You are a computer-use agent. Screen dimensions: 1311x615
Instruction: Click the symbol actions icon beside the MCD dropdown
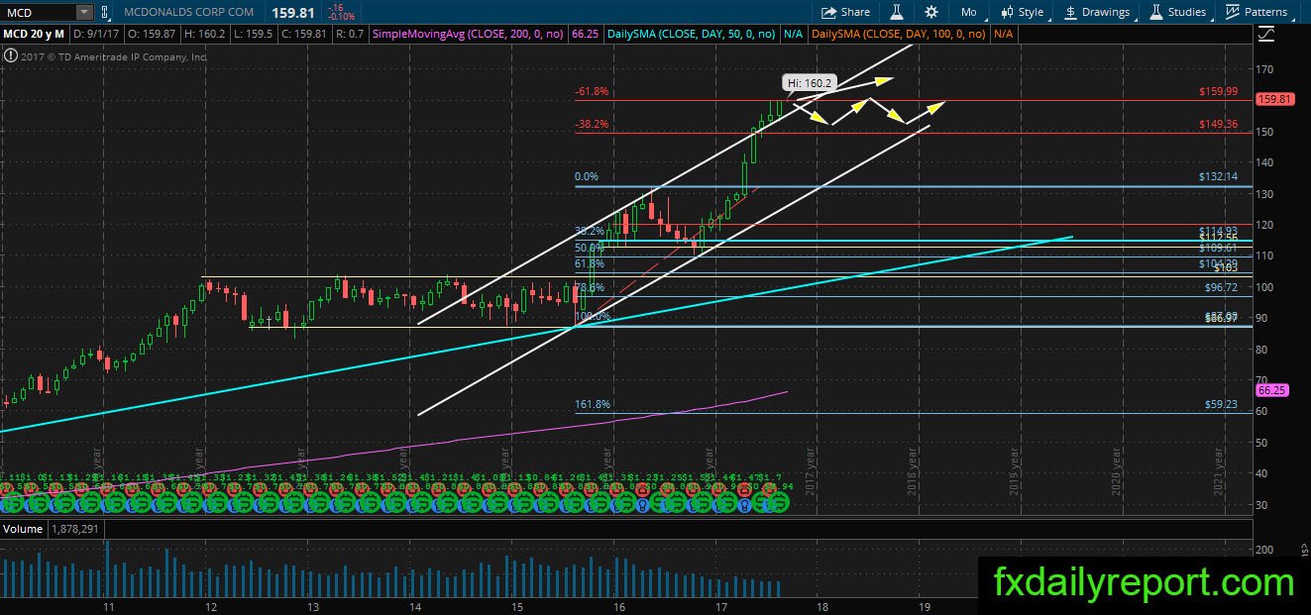click(105, 12)
